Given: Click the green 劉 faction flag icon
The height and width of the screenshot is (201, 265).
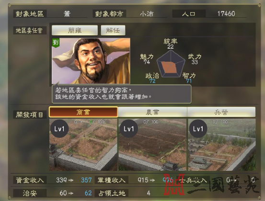Looking at the screenshot, I should [x=56, y=43].
